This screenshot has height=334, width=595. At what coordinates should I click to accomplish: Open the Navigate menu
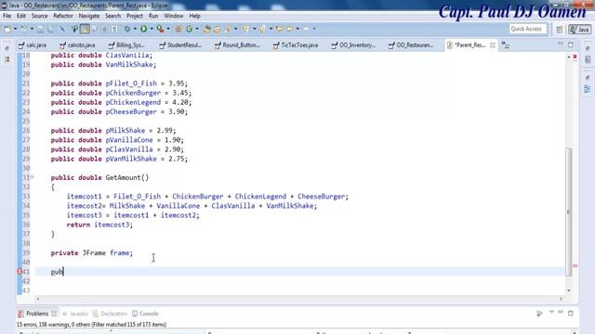pos(89,16)
